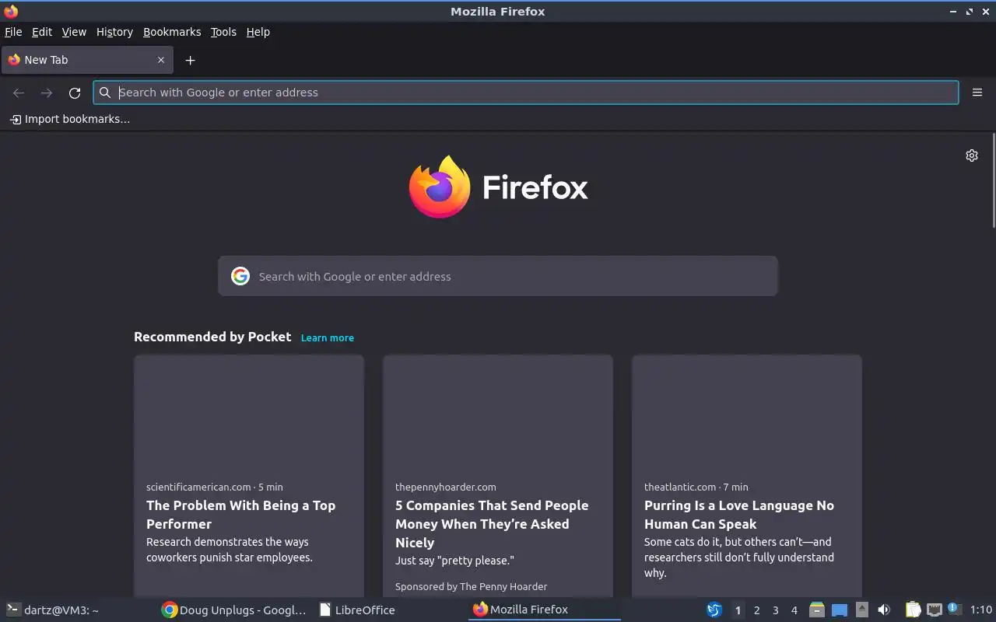Open the File menu

(13, 32)
